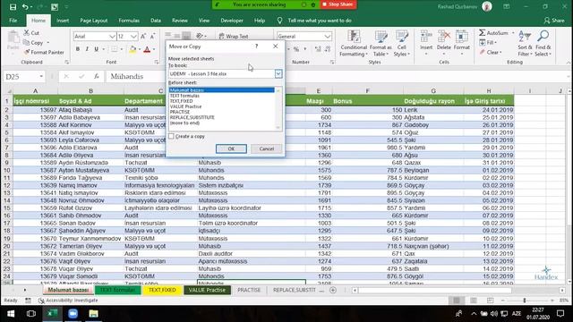Open the Font group dialog launcher
The image size is (573, 322).
pyautogui.click(x=156, y=62)
